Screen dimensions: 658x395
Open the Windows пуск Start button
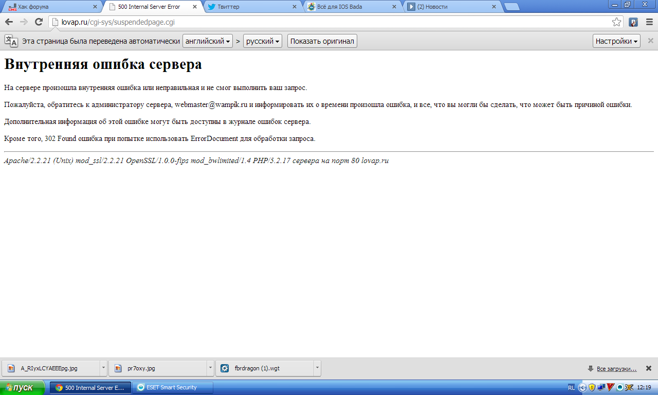[x=23, y=387]
